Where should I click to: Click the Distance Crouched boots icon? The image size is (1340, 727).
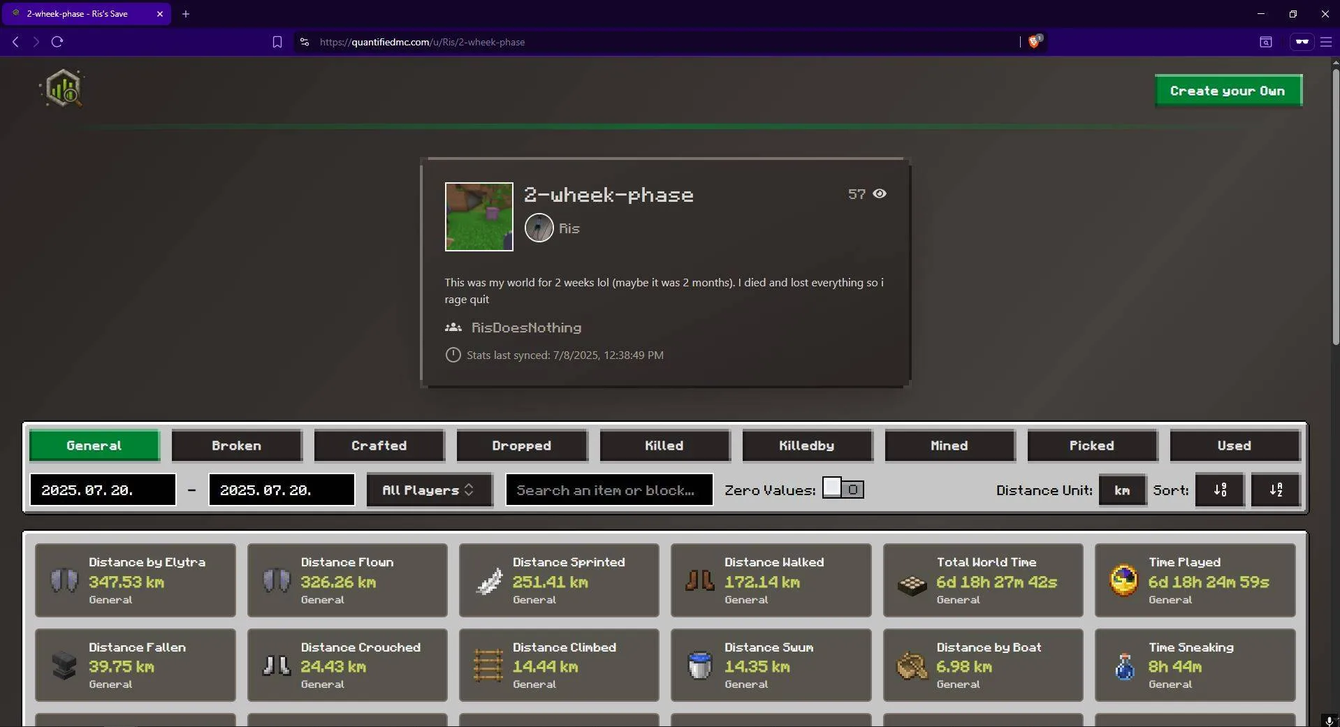pyautogui.click(x=276, y=666)
